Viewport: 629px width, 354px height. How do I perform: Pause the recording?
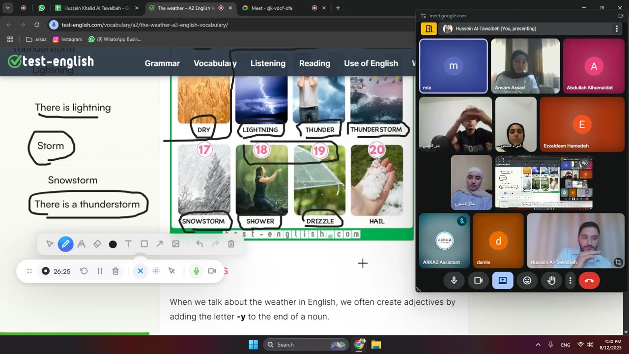point(100,271)
